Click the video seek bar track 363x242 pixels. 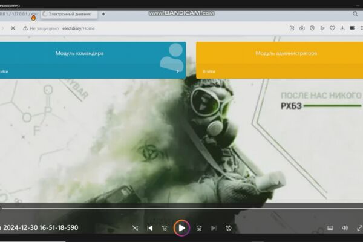tap(181, 208)
